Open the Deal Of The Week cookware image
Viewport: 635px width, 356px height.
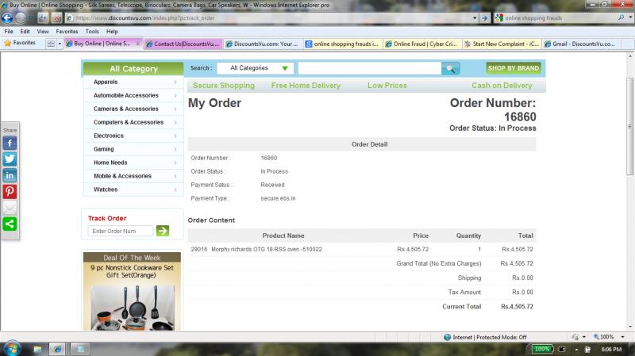(x=133, y=308)
